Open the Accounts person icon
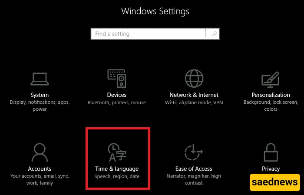Image resolution: width=304 pixels, height=195 pixels. (40, 152)
